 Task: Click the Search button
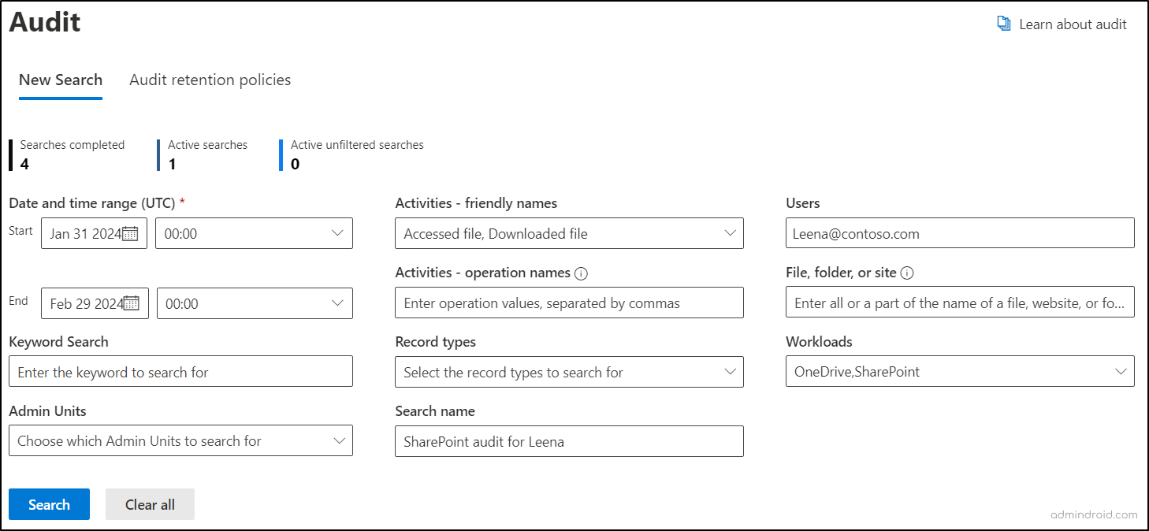pyautogui.click(x=49, y=503)
